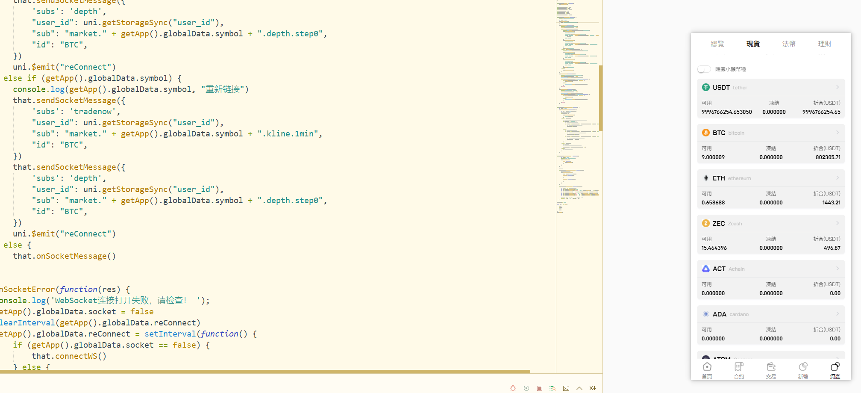The width and height of the screenshot is (861, 393).
Task: Select the 法幣 fiat tab
Action: [x=789, y=44]
